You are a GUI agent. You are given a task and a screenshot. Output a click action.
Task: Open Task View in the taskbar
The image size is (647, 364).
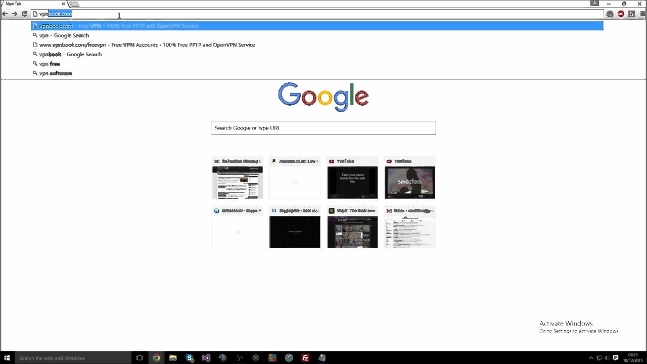[x=140, y=358]
